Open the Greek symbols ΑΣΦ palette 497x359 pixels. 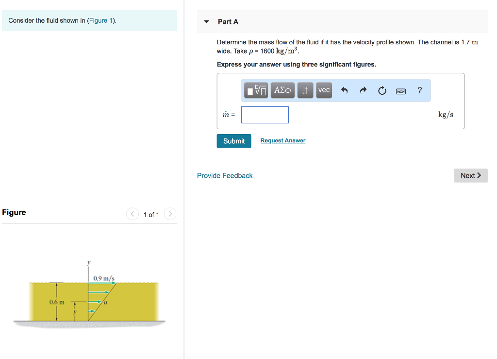click(282, 90)
